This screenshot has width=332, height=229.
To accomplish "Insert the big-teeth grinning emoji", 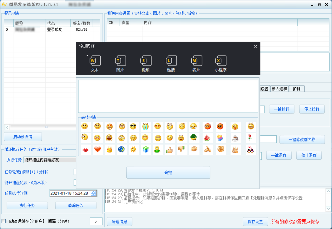I will click(251, 126).
